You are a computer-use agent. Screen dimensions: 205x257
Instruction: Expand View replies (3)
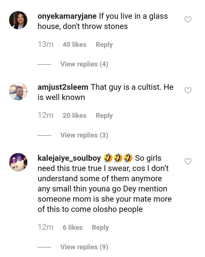[x=84, y=135]
